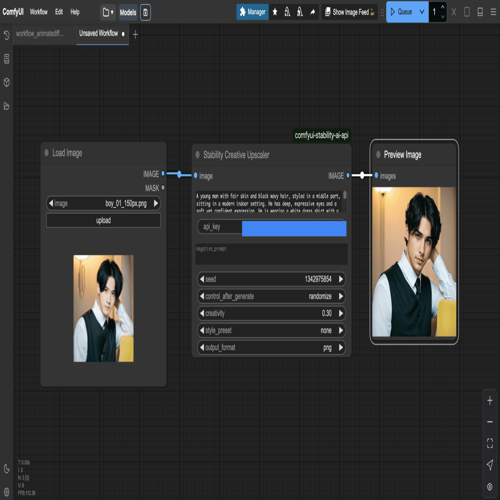The width and height of the screenshot is (500, 500).
Task: Run the workflow with Queue button
Action: (x=401, y=12)
